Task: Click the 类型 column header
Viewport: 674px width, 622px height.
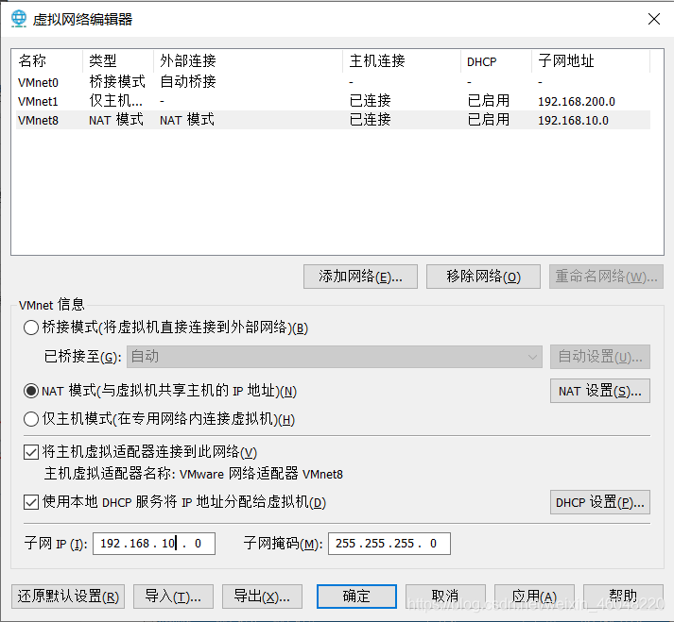Action: 118,61
